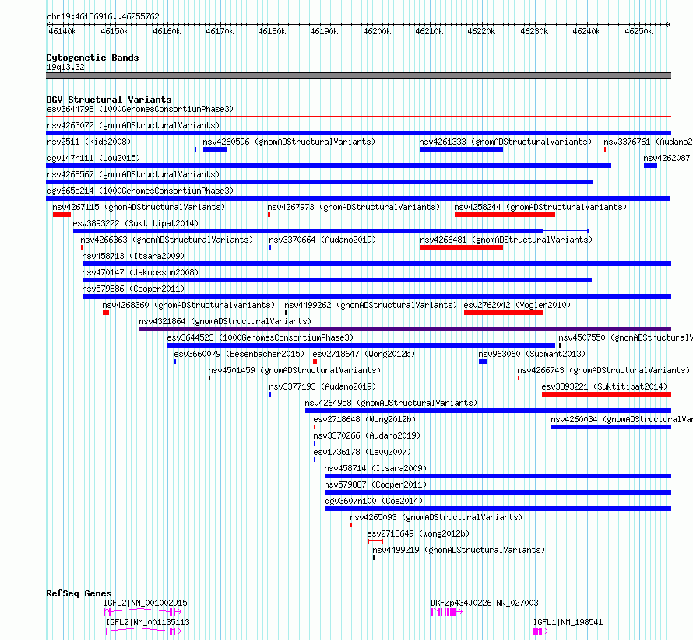Screen dimensions: 693x640
Task: Select nsv470147 (Jakobsson2008) label
Action: pyautogui.click(x=140, y=272)
